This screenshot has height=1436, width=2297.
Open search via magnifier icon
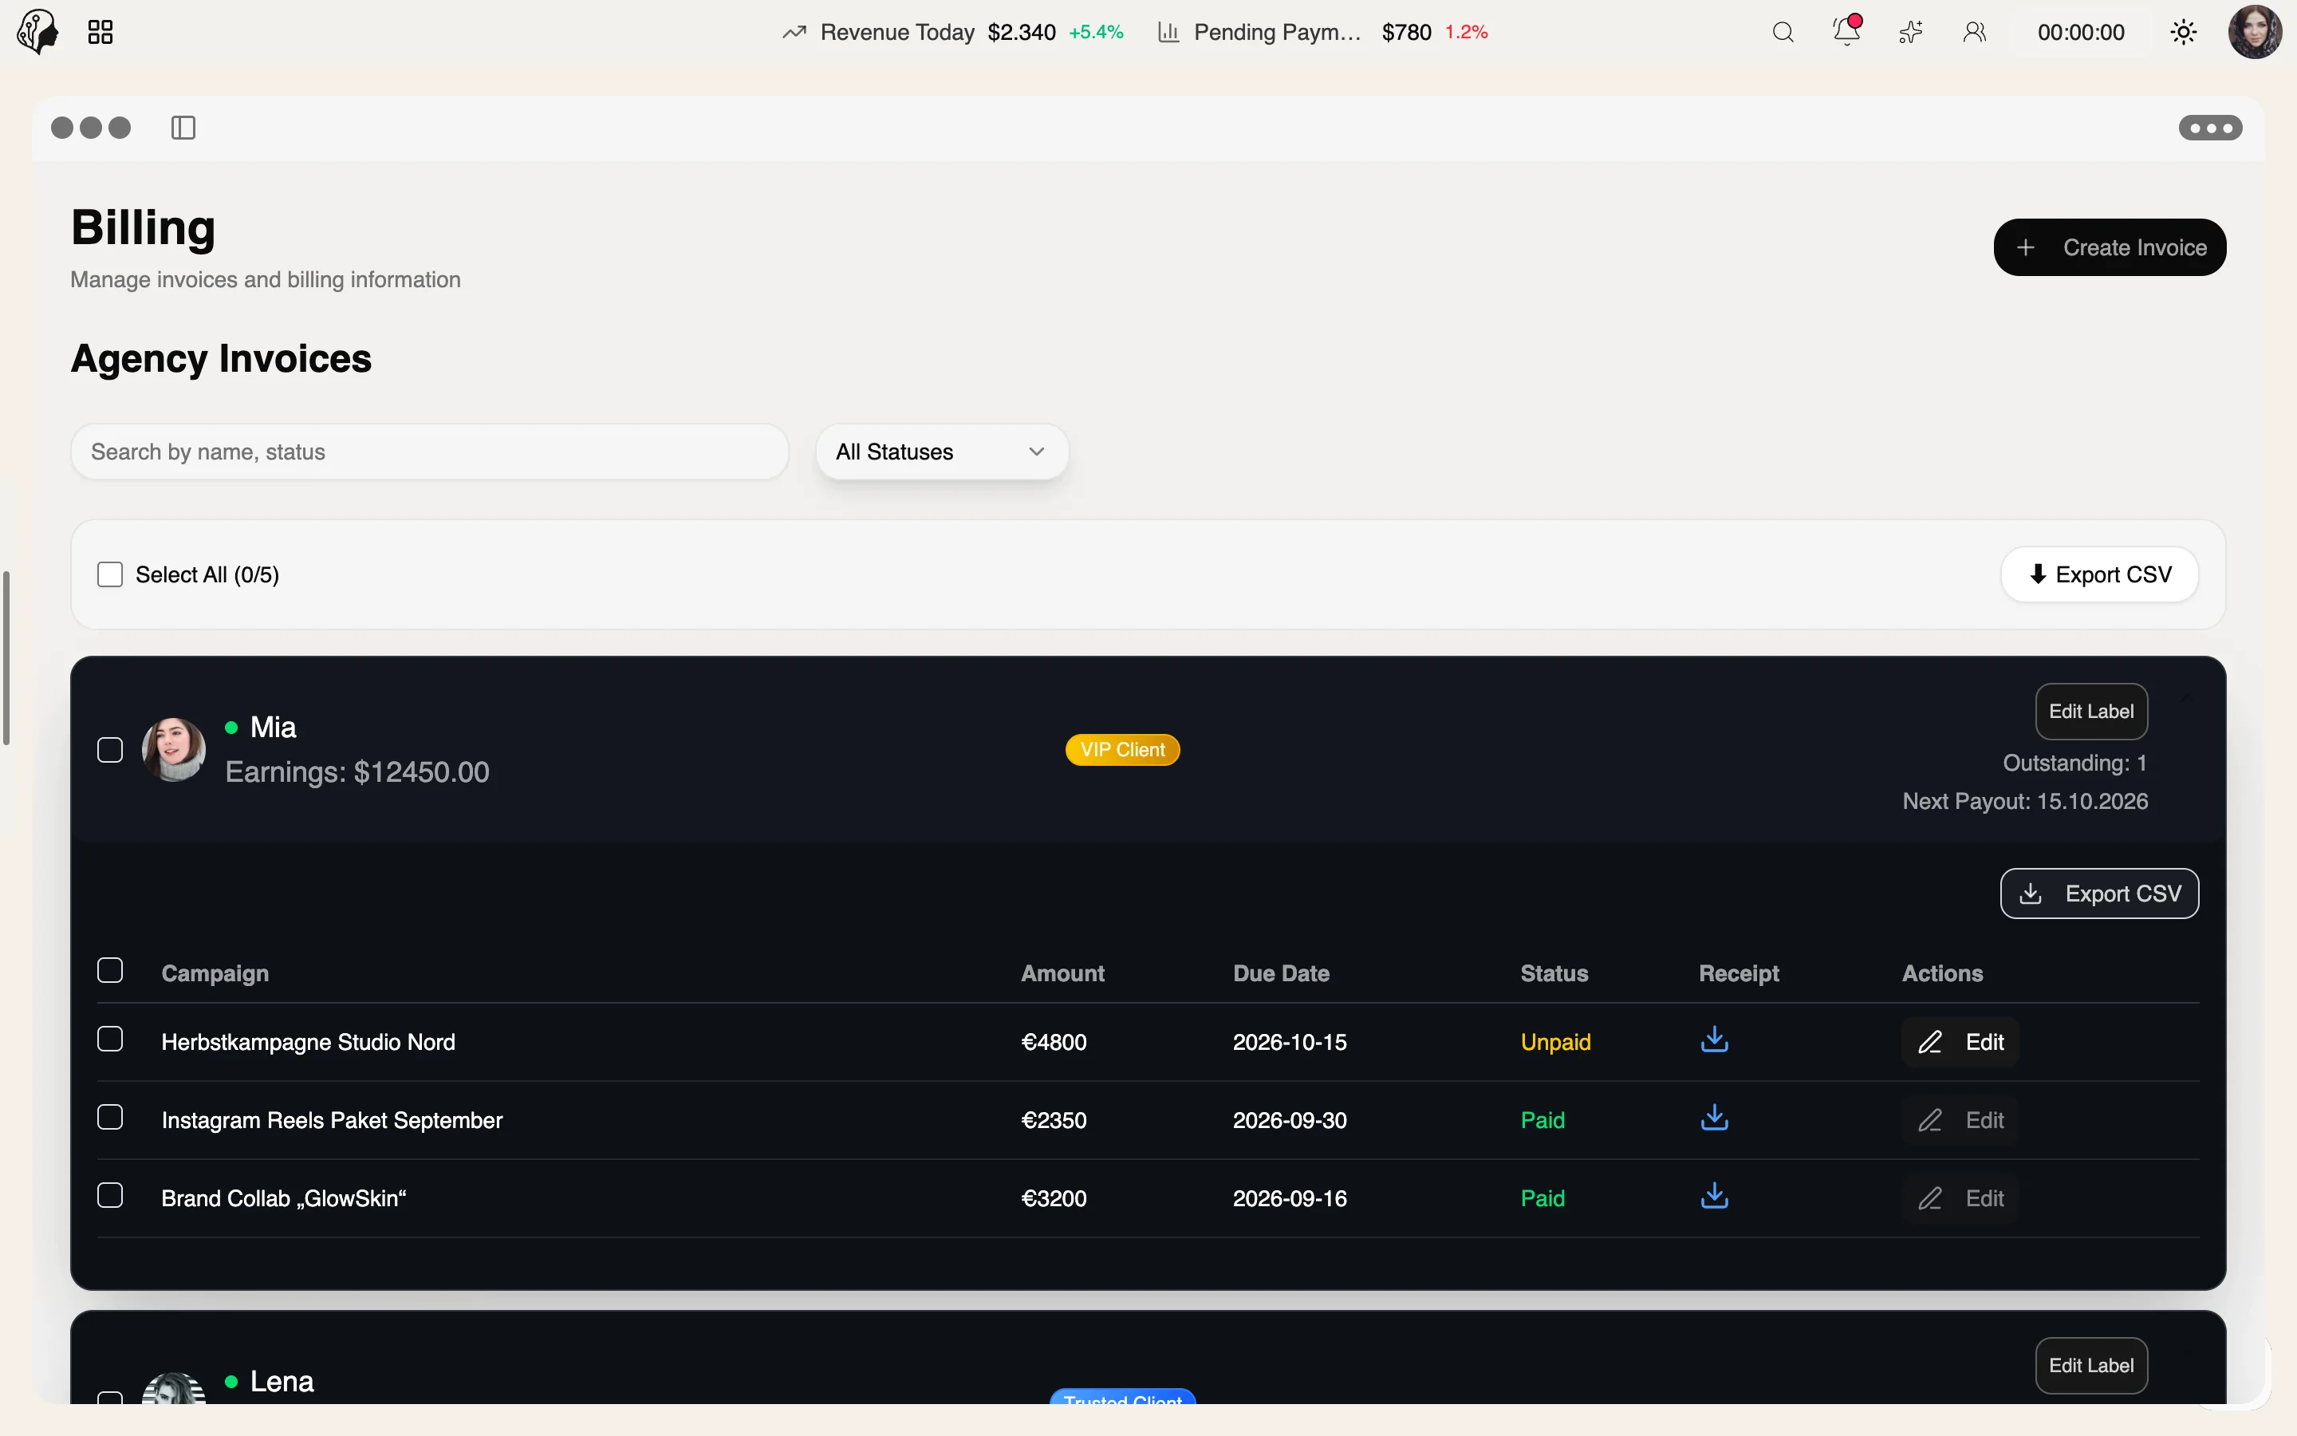tap(1783, 32)
